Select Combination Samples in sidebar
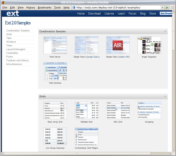This screenshot has width=176, height=156. click(18, 31)
